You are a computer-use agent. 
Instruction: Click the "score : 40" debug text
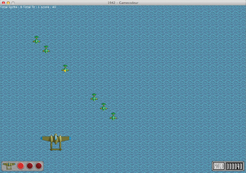pos(49,7)
